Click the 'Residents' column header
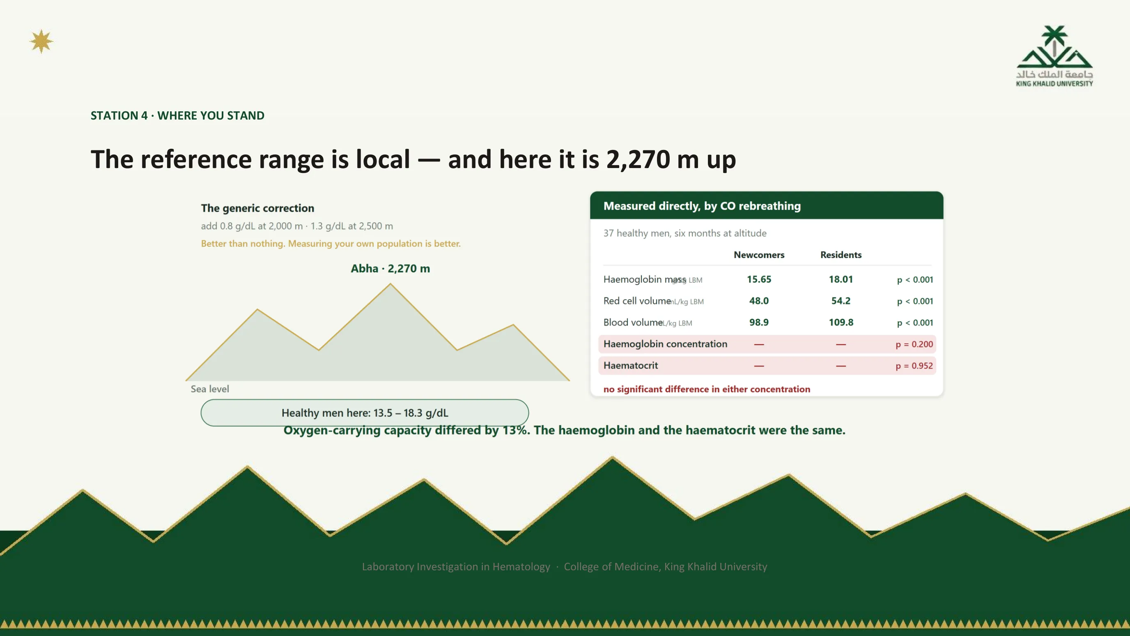 [841, 255]
